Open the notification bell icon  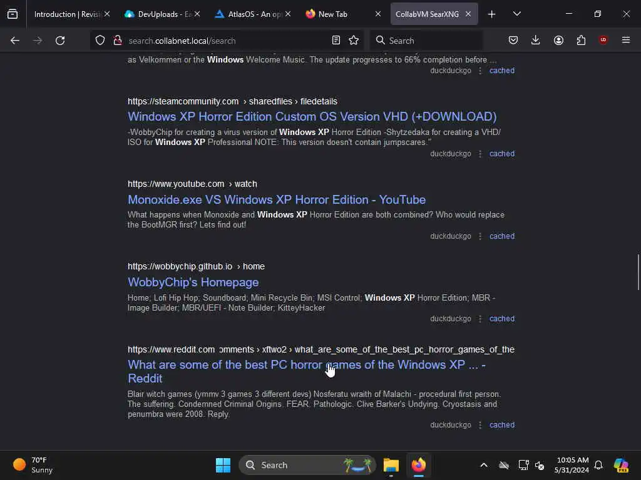click(x=598, y=465)
